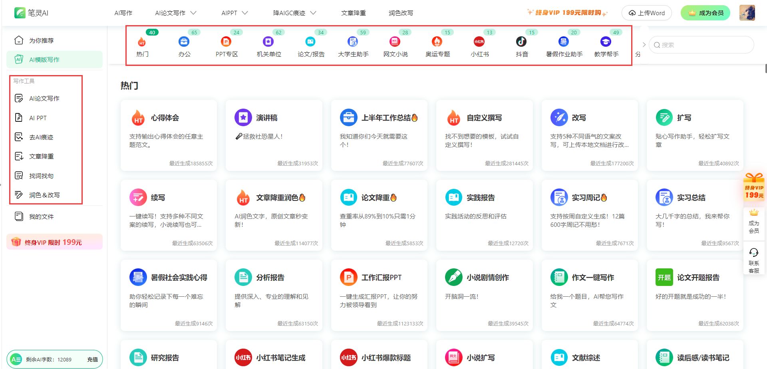The height and width of the screenshot is (369, 767).
Task: Click the 终身VIP 199元 gift badge on right
Action: coord(754,186)
